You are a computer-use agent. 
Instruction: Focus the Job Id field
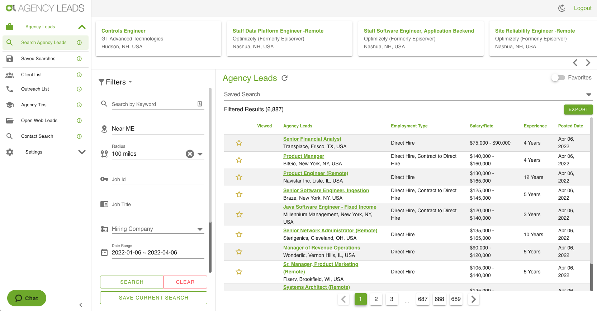(158, 179)
